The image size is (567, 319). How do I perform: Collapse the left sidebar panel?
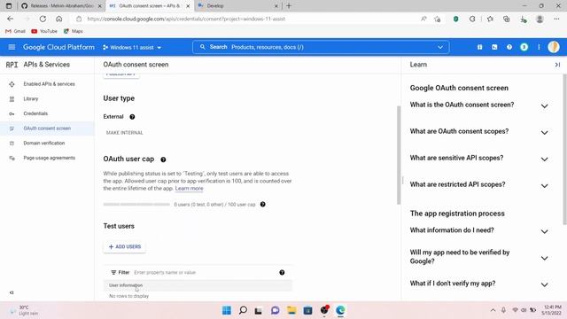pyautogui.click(x=12, y=292)
